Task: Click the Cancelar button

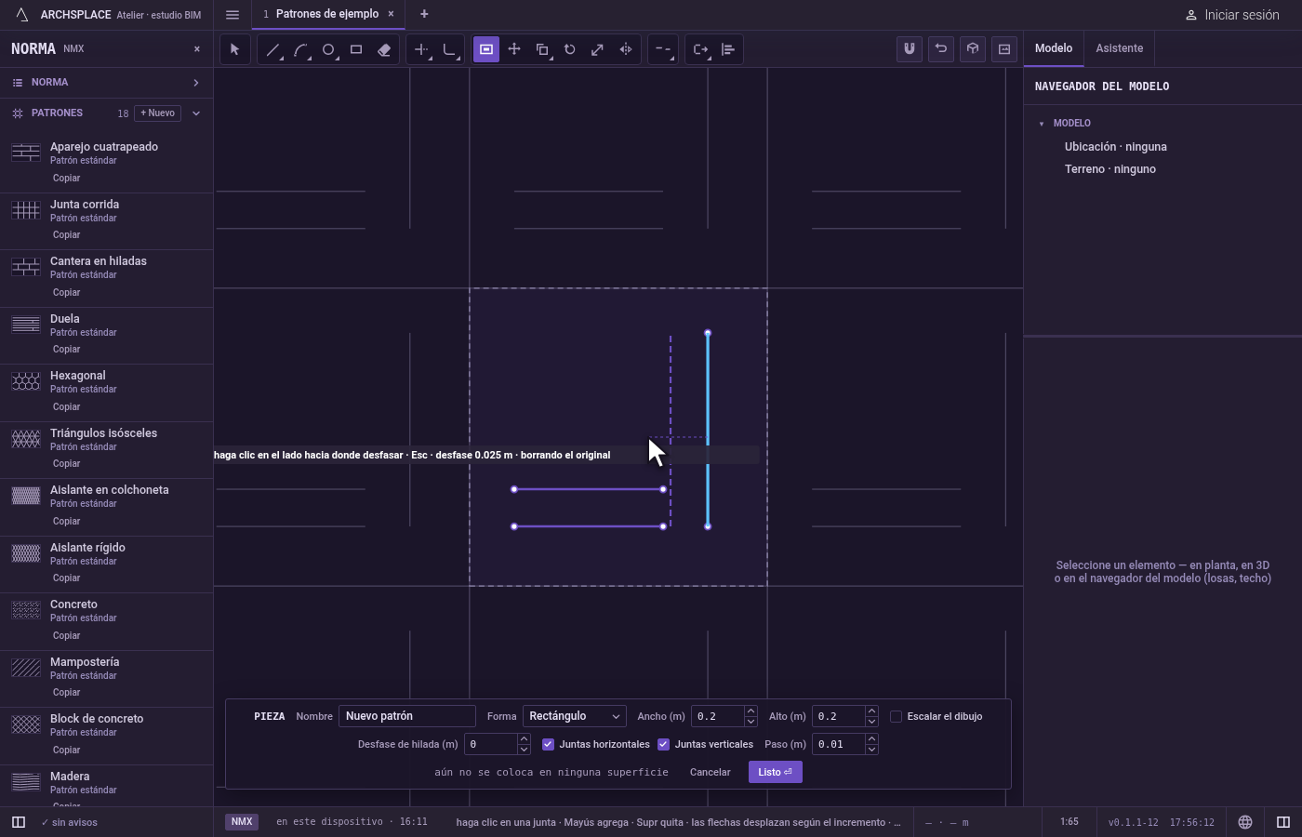Action: [710, 772]
